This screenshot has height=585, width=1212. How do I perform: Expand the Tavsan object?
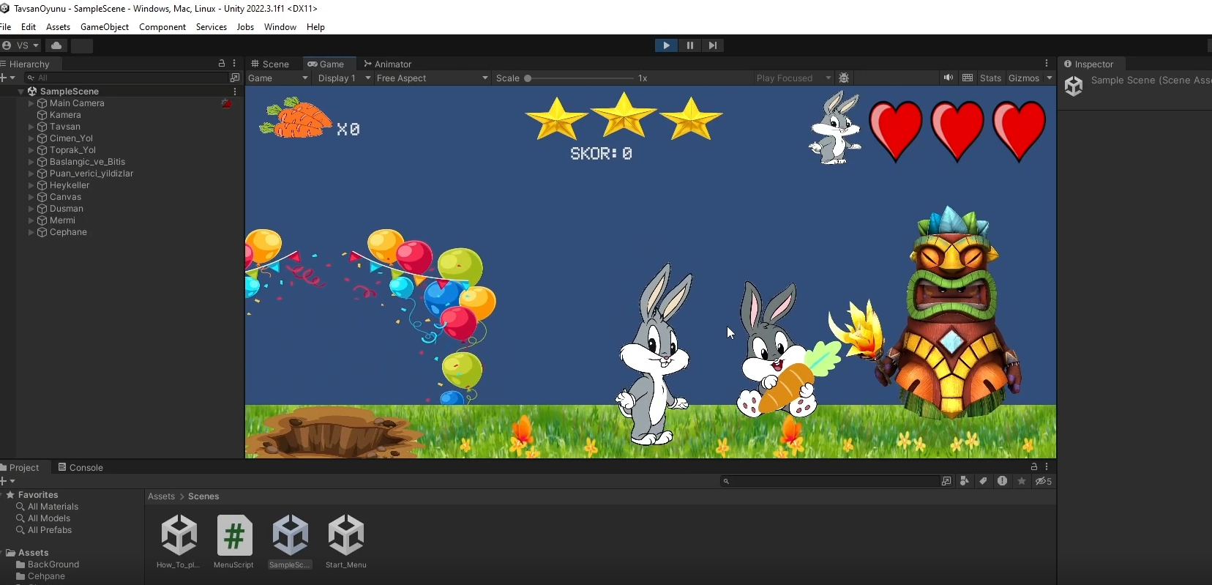coord(31,127)
